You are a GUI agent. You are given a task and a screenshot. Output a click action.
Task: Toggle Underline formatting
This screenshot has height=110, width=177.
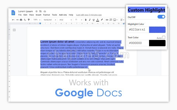(x=93, y=20)
